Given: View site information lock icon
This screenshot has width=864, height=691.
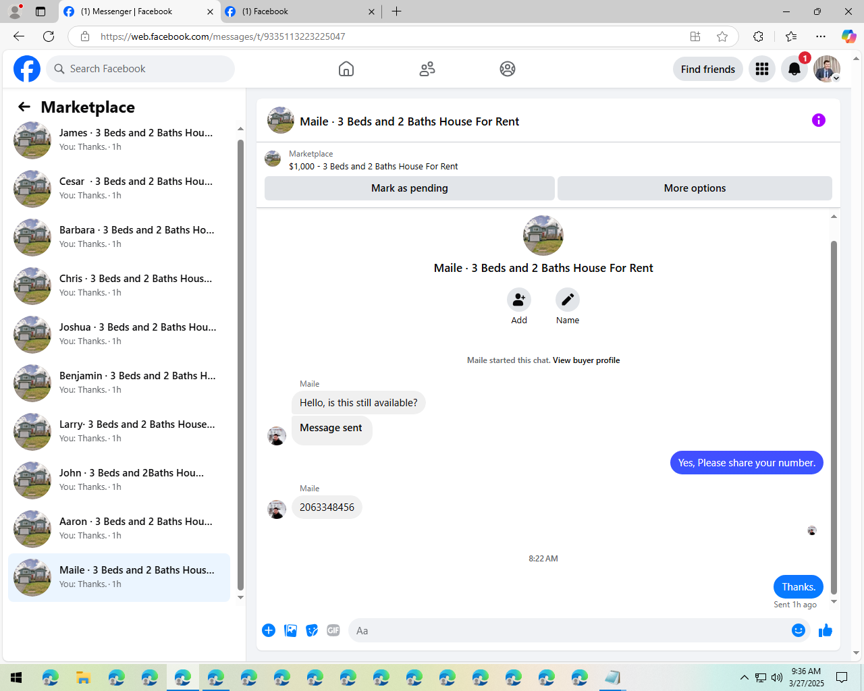Looking at the screenshot, I should click(x=85, y=36).
